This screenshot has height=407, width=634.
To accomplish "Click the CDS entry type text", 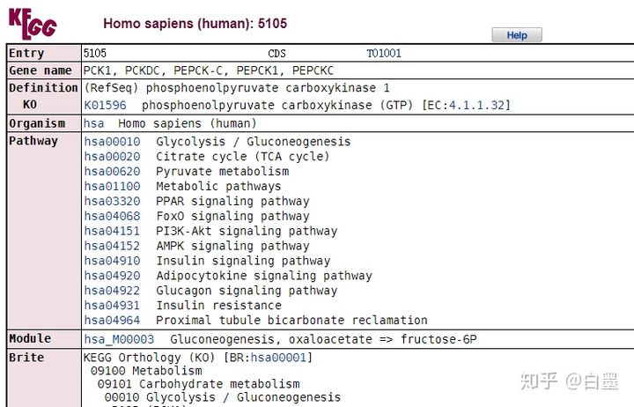I will pyautogui.click(x=277, y=54).
